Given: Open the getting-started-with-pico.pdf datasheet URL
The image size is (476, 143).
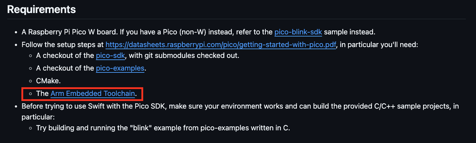Looking at the screenshot, I should 221,45.
